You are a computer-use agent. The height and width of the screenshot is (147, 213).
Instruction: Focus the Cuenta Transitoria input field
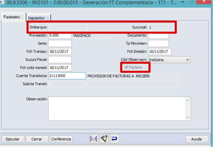(x=67, y=76)
